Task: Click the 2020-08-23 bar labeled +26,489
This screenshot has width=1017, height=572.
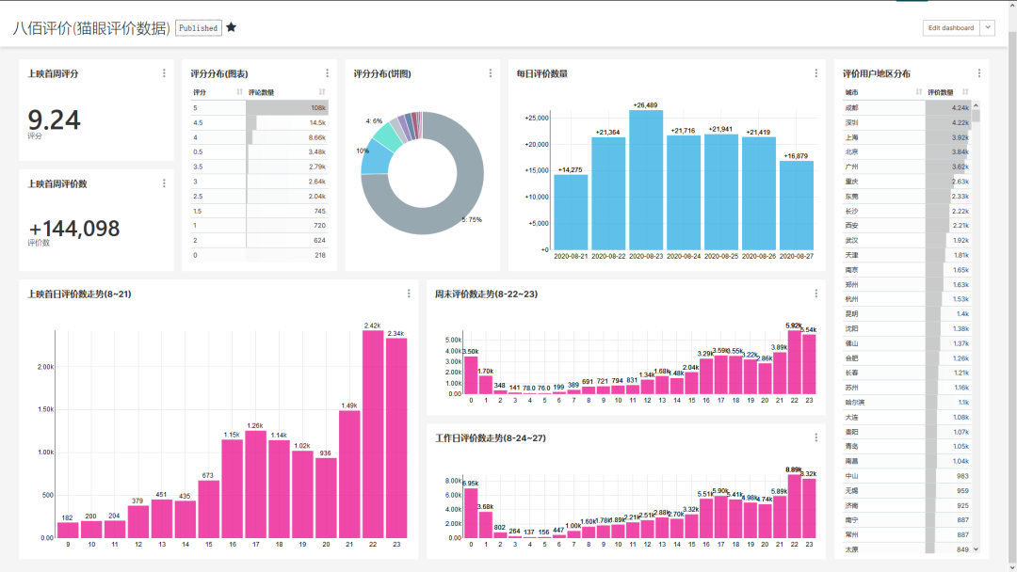Action: point(646,180)
